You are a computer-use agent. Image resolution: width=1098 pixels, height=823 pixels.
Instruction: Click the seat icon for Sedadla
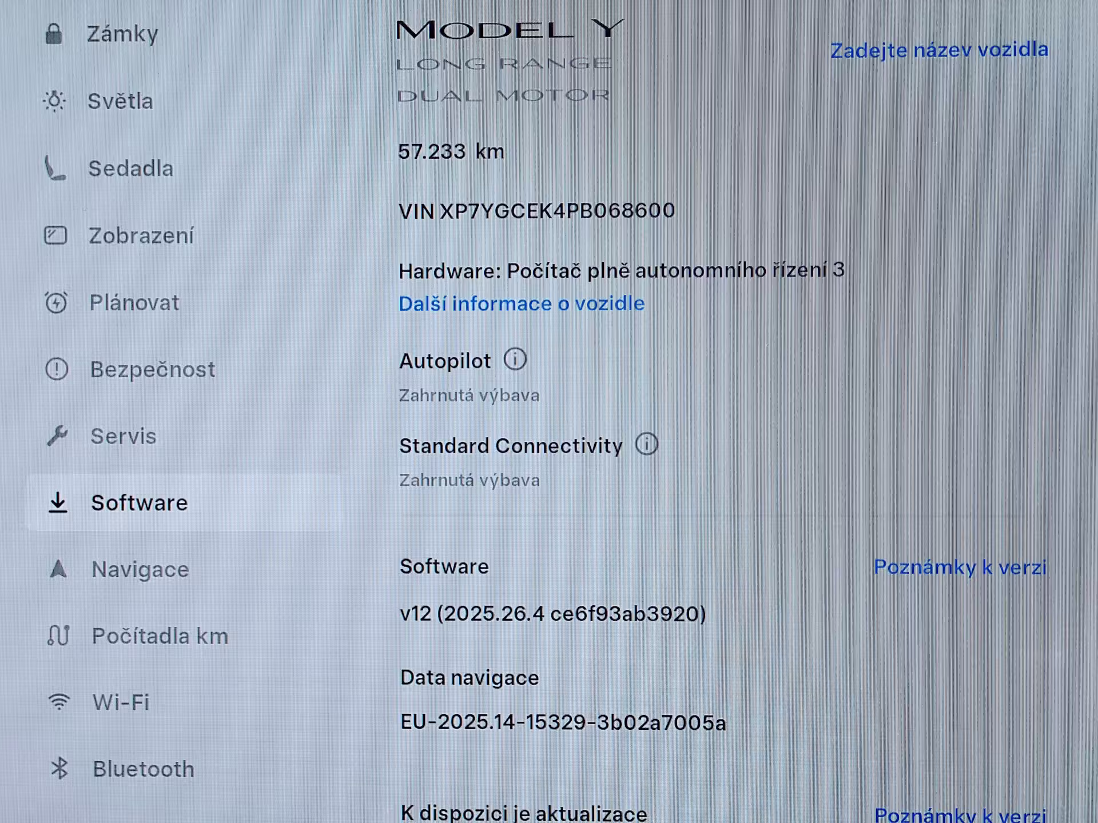(55, 169)
